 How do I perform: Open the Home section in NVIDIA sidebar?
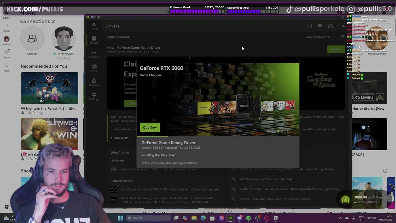(94, 26)
